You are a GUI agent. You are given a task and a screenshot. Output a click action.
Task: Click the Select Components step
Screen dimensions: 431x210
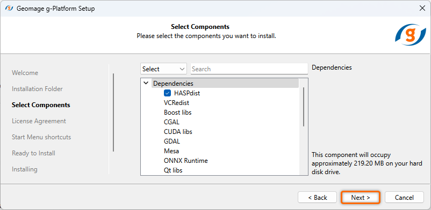point(41,105)
